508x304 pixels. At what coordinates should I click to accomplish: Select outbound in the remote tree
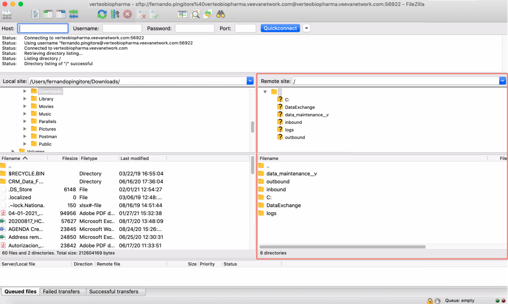[295, 137]
